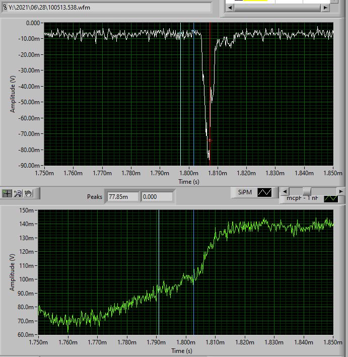Click the plot legend scrollbar right arrow
The image size is (348, 357).
pos(341,191)
